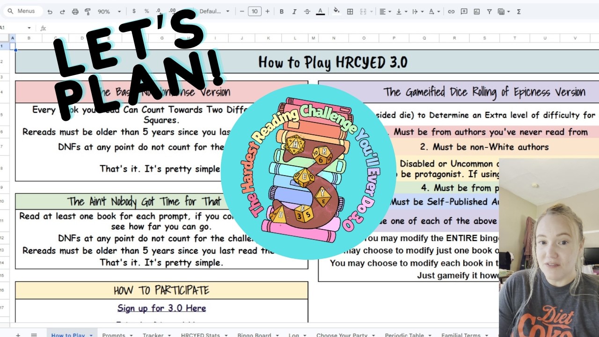The height and width of the screenshot is (337, 599).
Task: Open the 90% zoom dropdown
Action: tap(110, 12)
